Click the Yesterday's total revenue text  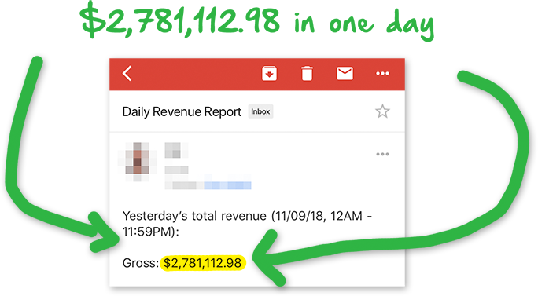(194, 216)
